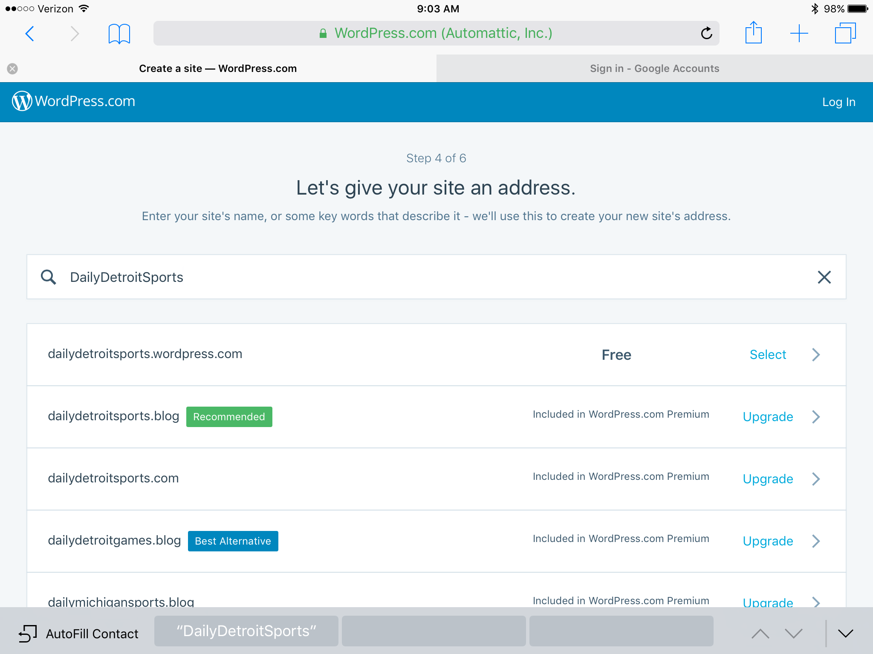
Task: Tap the AutoFill Contact button
Action: click(x=79, y=634)
